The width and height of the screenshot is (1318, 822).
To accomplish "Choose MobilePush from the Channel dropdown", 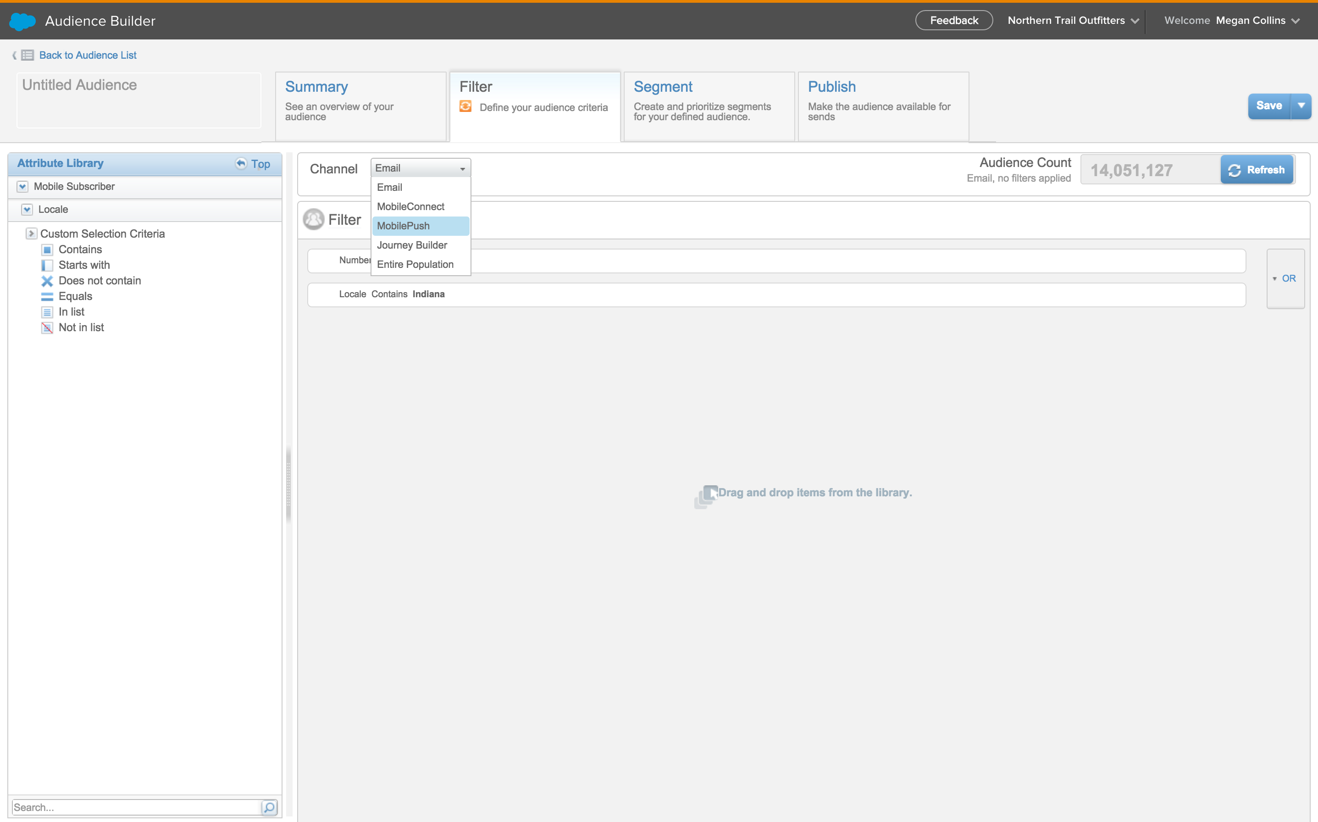I will [x=403, y=226].
